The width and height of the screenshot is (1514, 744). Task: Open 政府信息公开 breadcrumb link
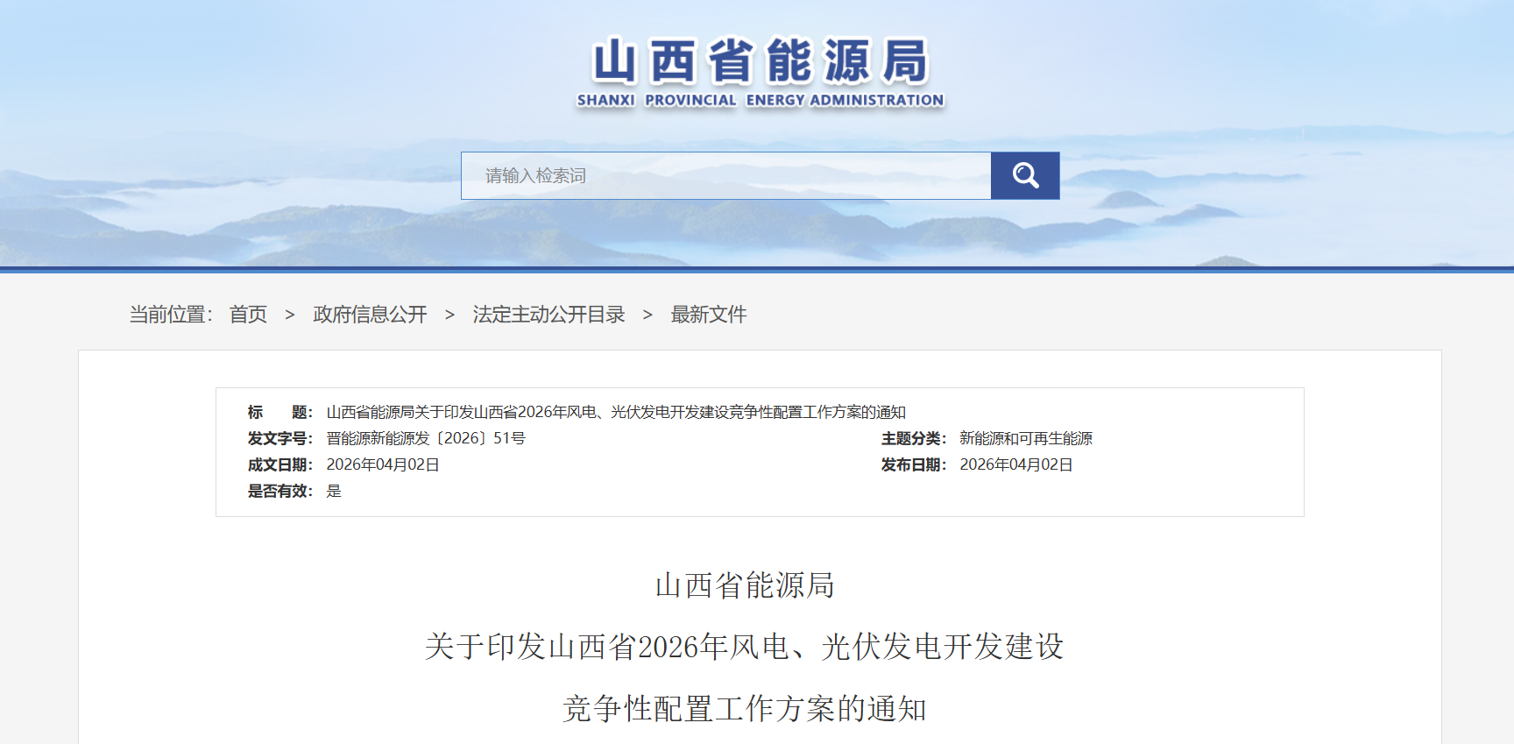click(x=370, y=315)
